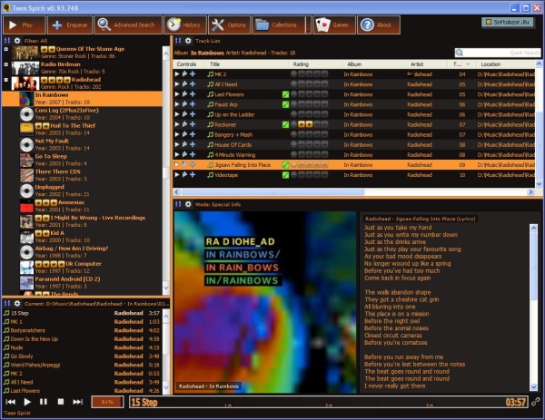The width and height of the screenshot is (545, 420).
Task: Open the History panel
Action: tap(185, 24)
